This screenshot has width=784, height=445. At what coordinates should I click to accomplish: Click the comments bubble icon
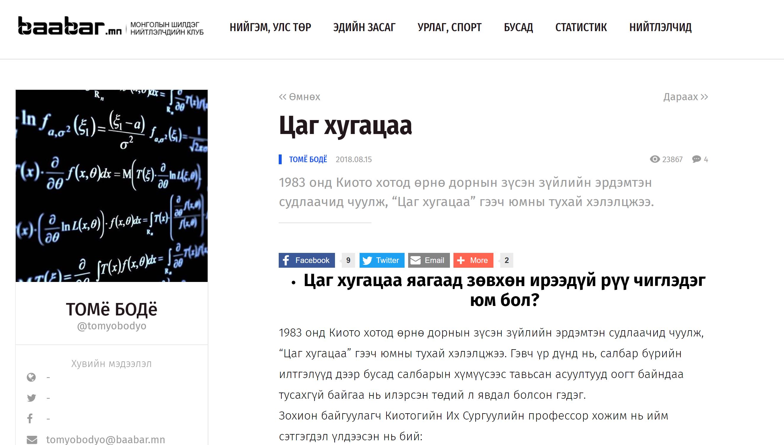pyautogui.click(x=696, y=159)
